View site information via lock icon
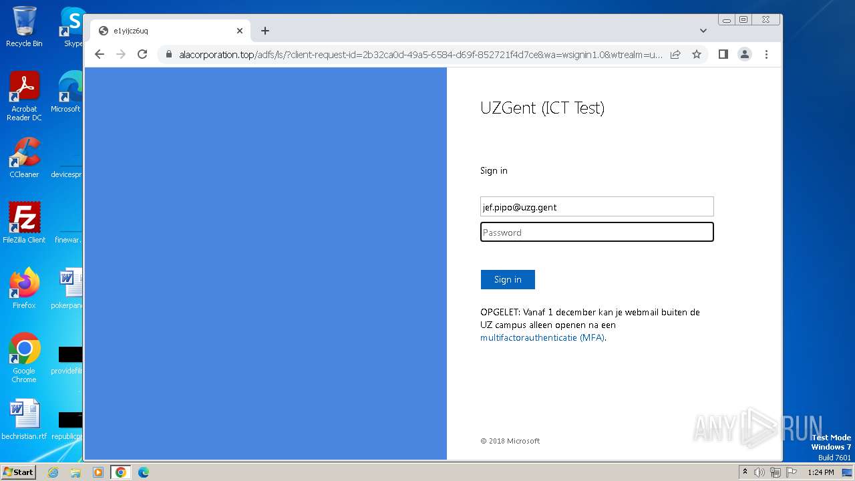The width and height of the screenshot is (855, 481). (168, 54)
